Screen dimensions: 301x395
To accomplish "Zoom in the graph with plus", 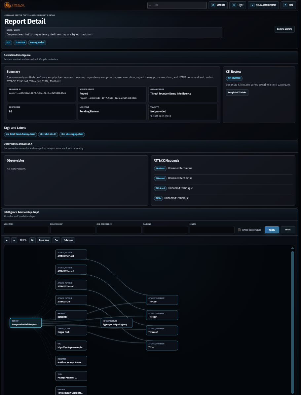I will pyautogui.click(x=7, y=240).
